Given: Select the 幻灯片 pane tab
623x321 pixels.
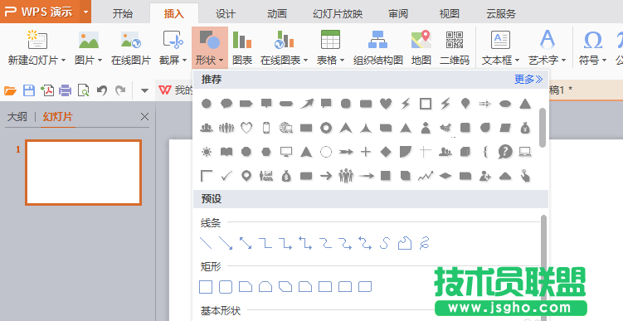Looking at the screenshot, I should coord(57,117).
